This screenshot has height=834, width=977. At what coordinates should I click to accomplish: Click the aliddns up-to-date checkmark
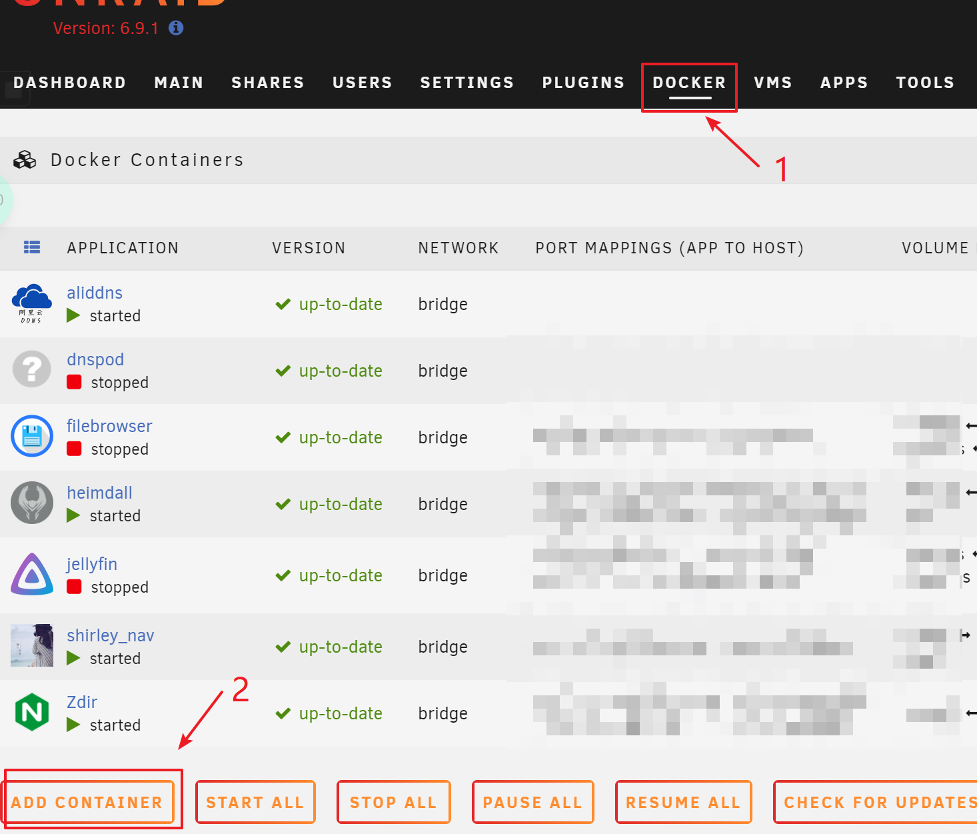[283, 304]
